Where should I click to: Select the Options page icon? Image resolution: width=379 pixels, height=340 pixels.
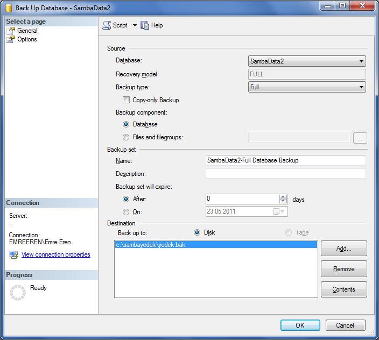pos(11,39)
